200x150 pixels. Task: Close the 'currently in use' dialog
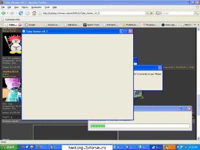pos(160,68)
